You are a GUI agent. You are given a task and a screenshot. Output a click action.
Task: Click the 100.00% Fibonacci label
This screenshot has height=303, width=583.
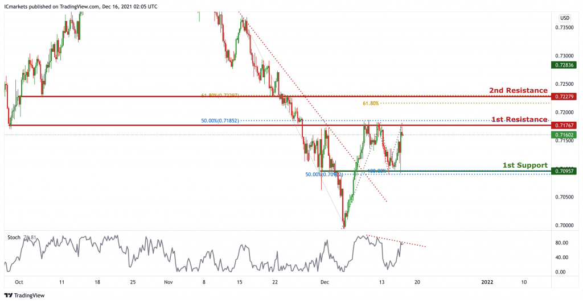(377, 171)
